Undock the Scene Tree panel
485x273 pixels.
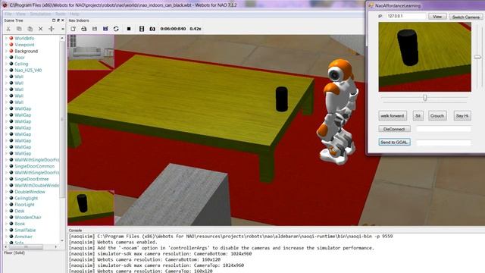[58, 20]
